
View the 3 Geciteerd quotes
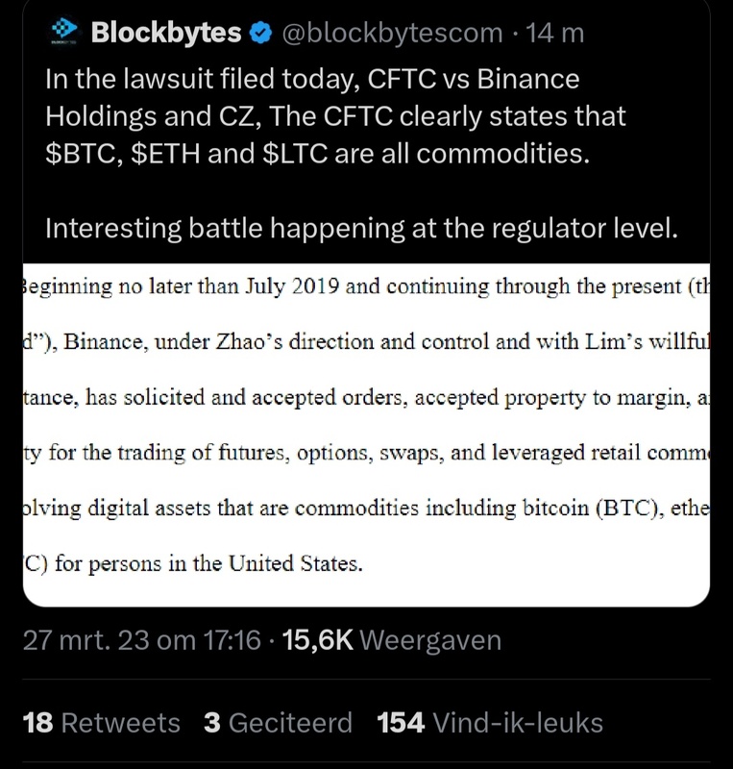pyautogui.click(x=279, y=723)
